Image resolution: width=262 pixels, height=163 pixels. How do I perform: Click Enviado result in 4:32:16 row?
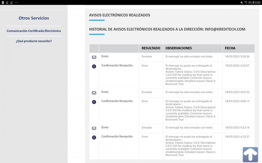[147, 127]
